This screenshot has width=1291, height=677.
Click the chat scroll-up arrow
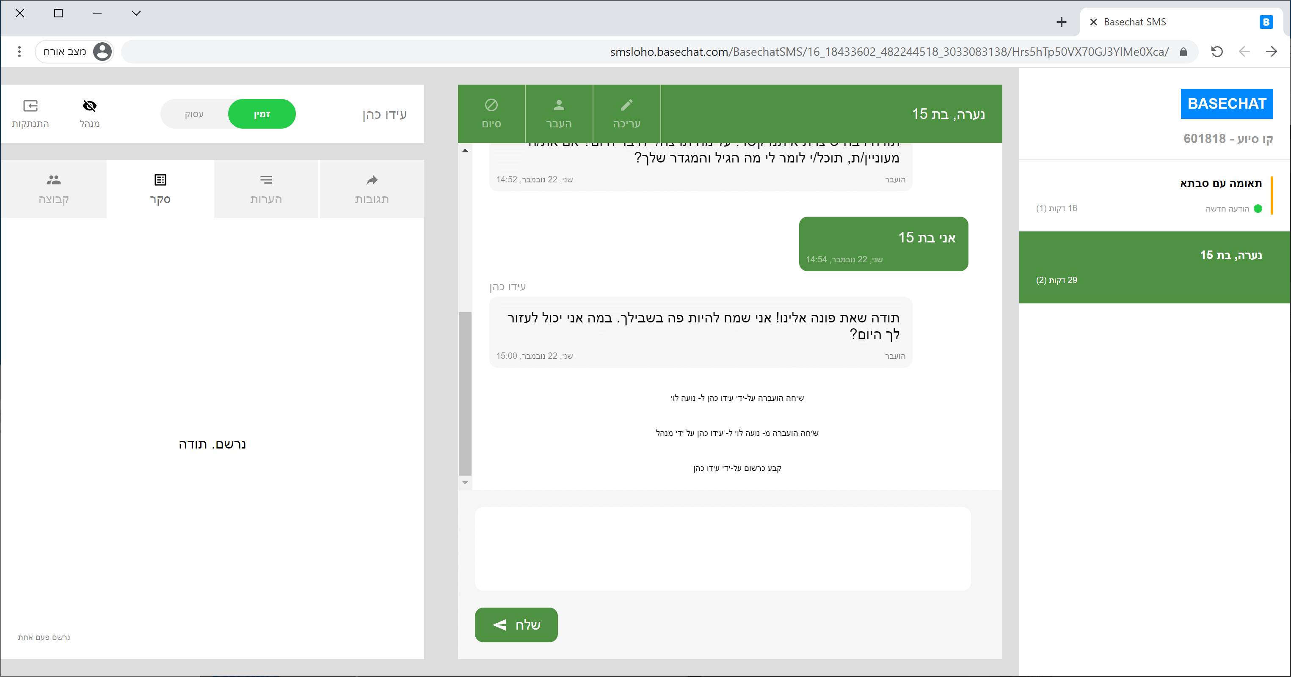click(465, 151)
